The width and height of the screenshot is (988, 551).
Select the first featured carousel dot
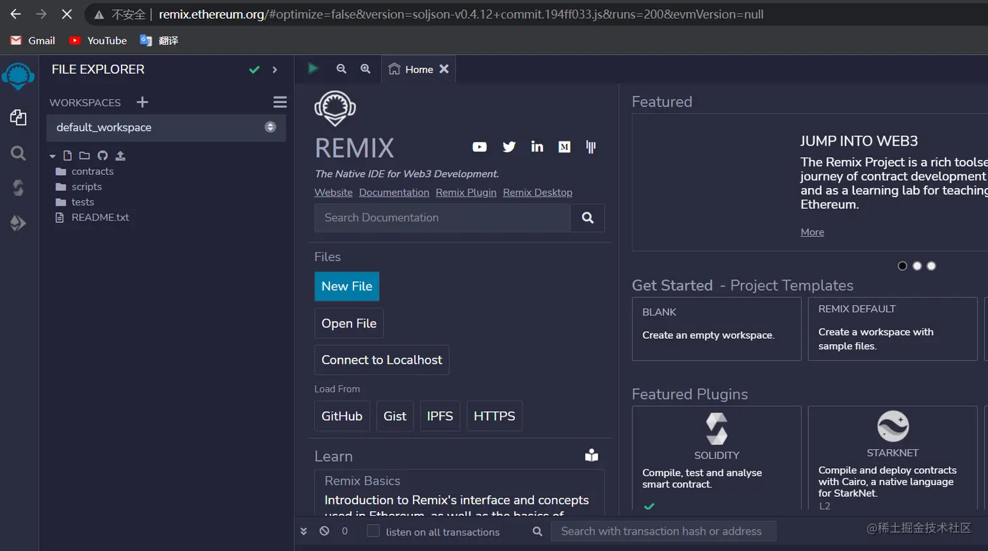[902, 266]
